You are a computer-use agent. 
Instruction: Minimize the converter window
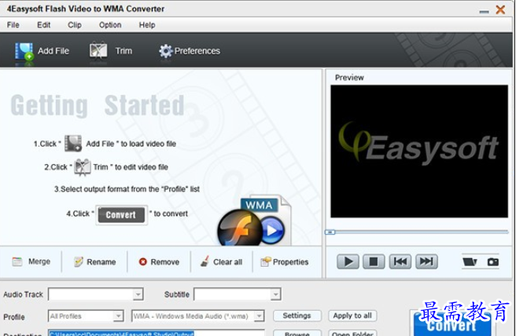click(484, 11)
